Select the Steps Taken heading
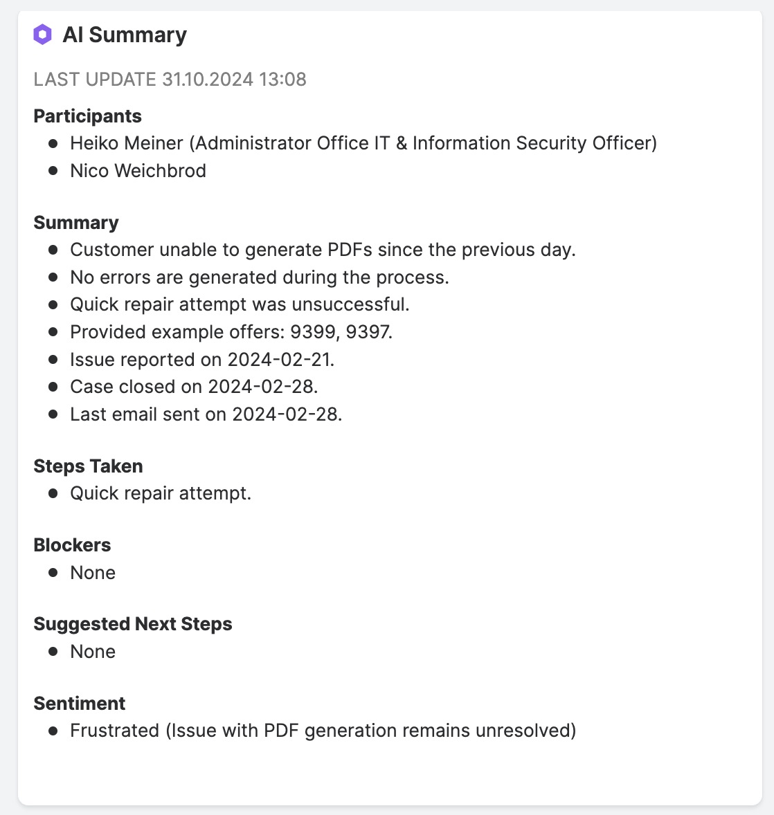774x815 pixels. (88, 466)
